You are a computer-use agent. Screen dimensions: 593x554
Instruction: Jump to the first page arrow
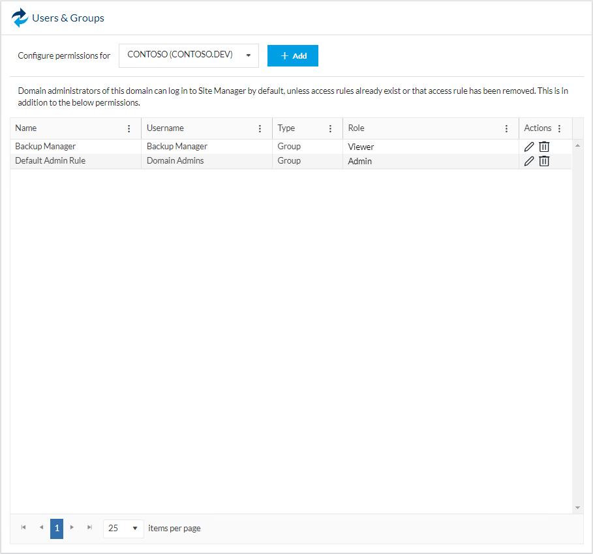tap(24, 528)
